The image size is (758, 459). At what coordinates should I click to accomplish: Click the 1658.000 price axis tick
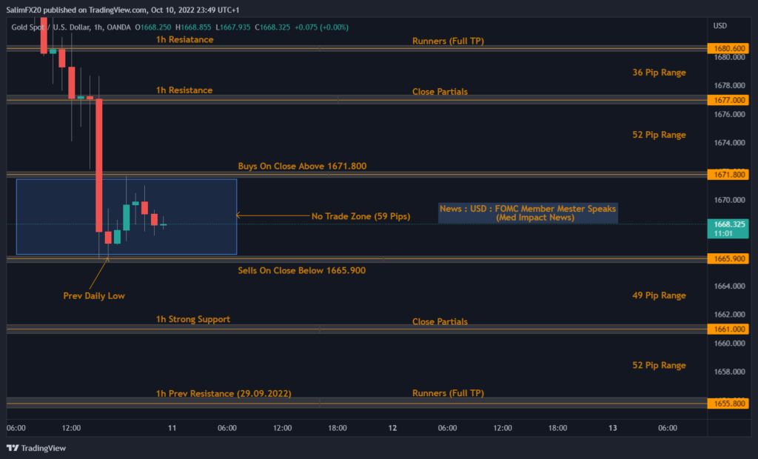click(x=729, y=372)
